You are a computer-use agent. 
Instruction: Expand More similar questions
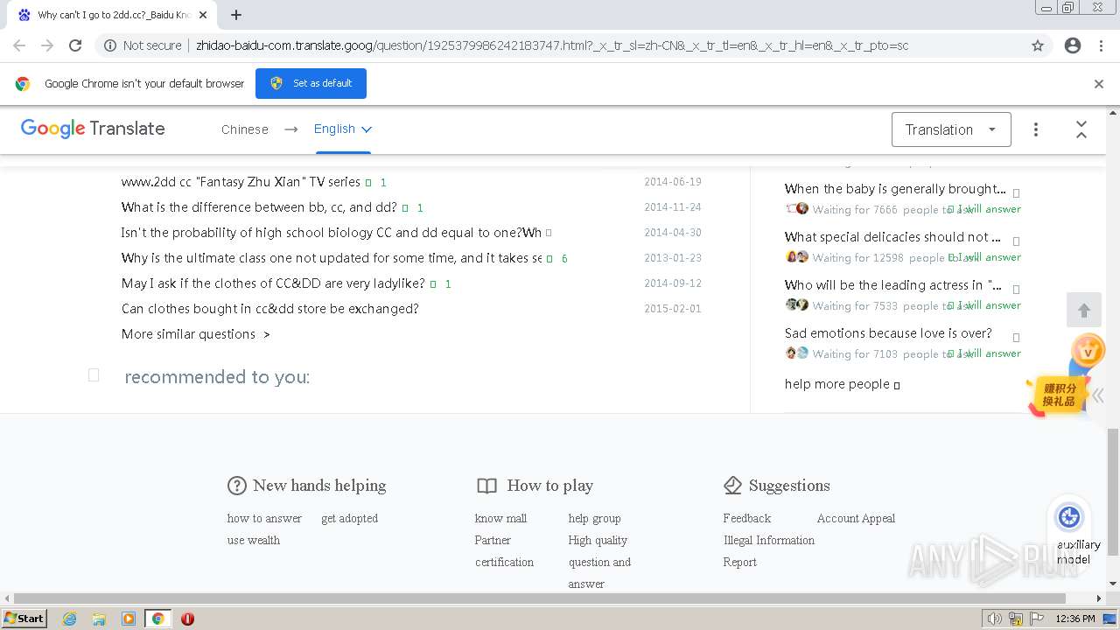pyautogui.click(x=196, y=334)
